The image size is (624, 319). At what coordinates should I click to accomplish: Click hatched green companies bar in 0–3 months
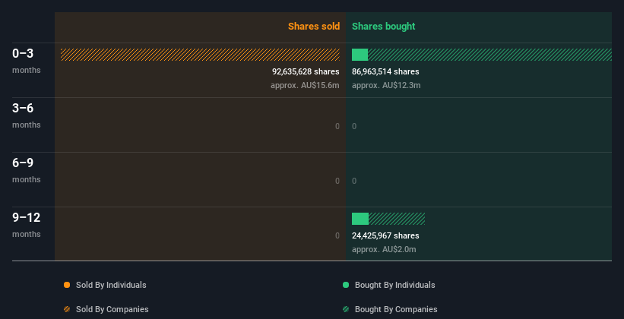(490, 55)
